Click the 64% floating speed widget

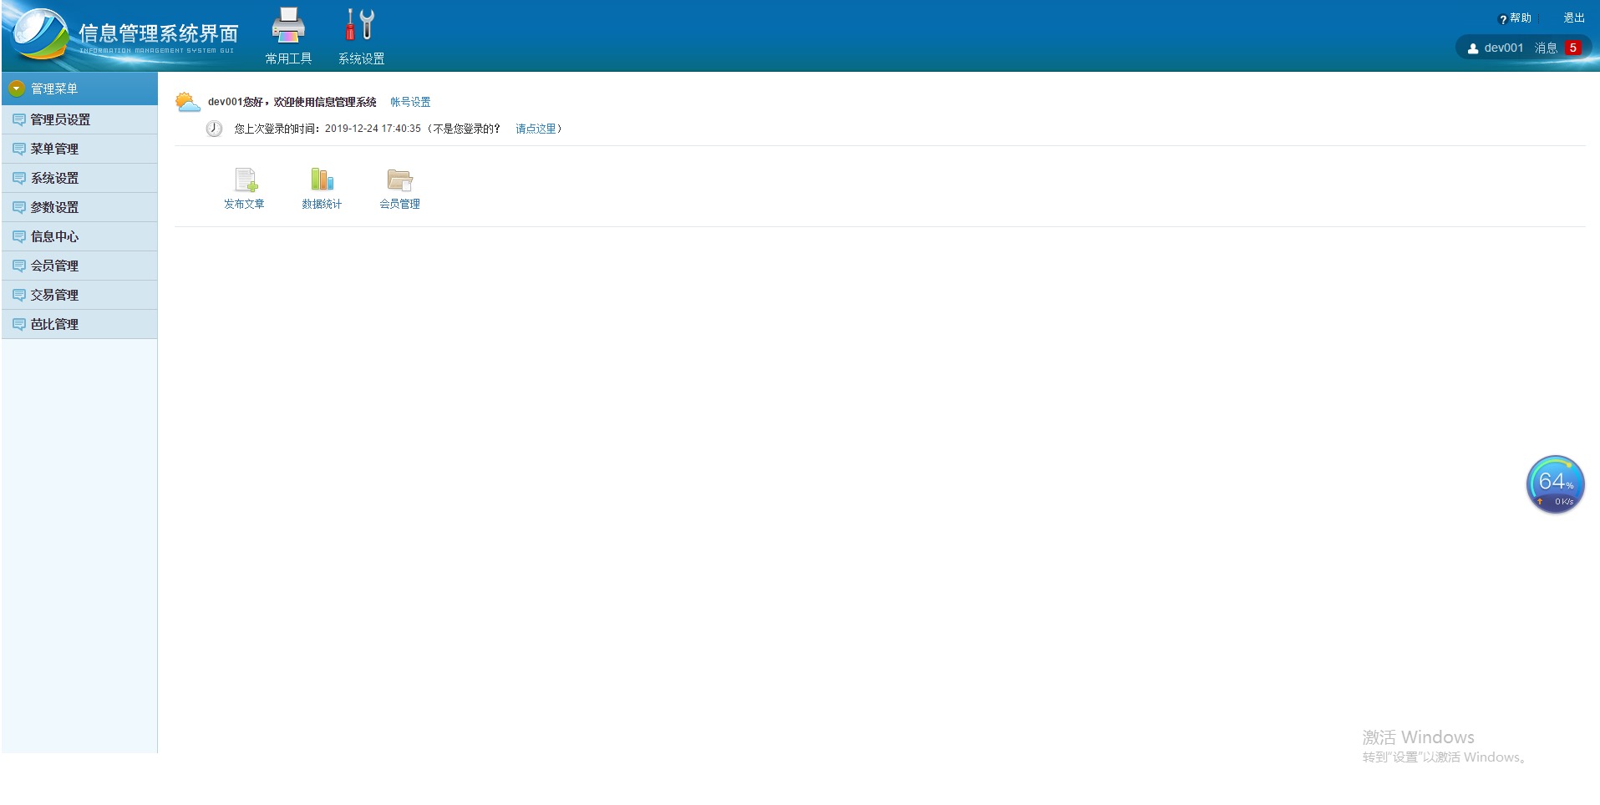point(1555,484)
